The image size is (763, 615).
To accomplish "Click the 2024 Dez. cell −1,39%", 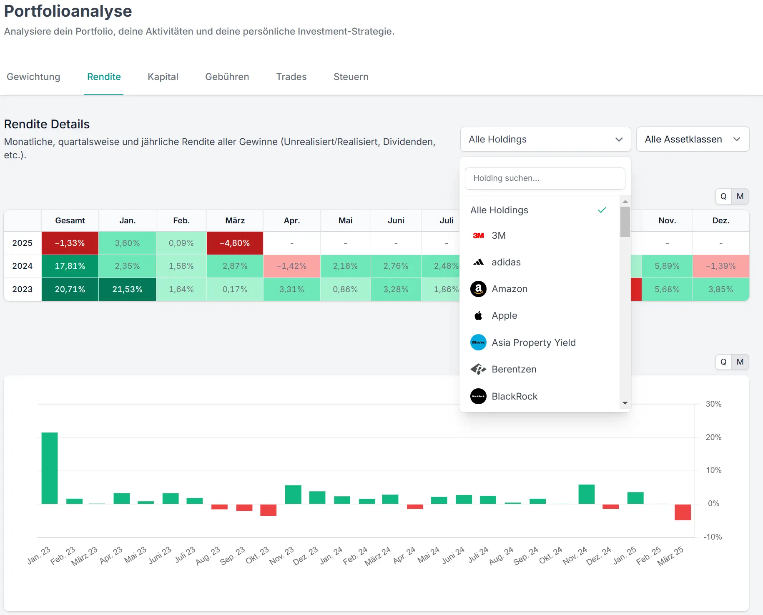I will pyautogui.click(x=721, y=266).
